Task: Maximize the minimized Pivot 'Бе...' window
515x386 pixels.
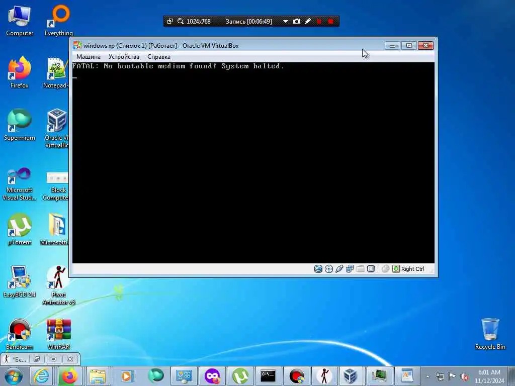Action: [x=53, y=359]
